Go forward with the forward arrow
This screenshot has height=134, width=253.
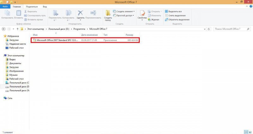click(9, 29)
